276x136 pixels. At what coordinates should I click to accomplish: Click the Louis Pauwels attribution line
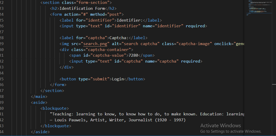pyautogui.click(x=118, y=120)
